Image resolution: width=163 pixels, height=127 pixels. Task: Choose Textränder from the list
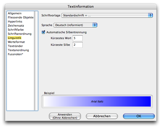(16, 46)
